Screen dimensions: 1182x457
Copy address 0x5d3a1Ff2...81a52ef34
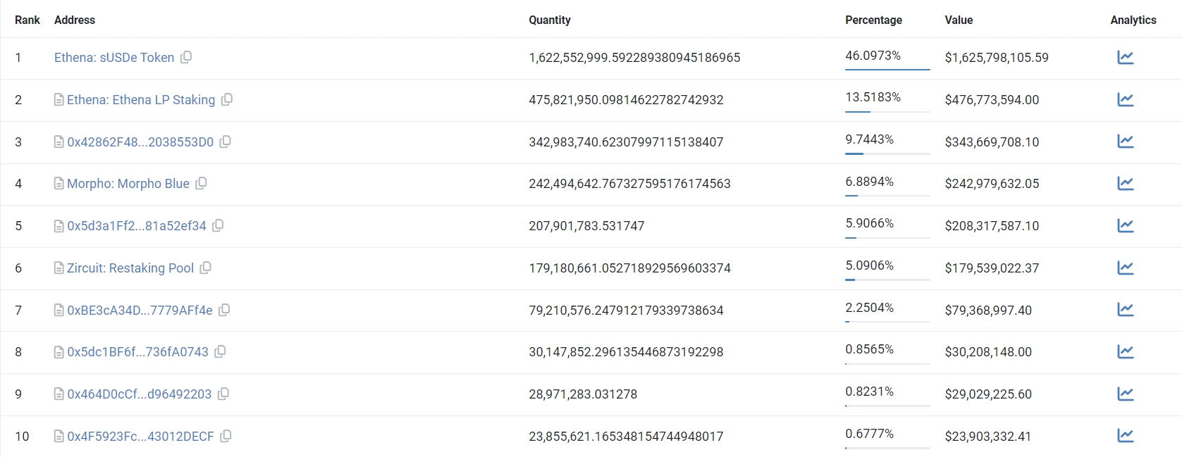[218, 225]
